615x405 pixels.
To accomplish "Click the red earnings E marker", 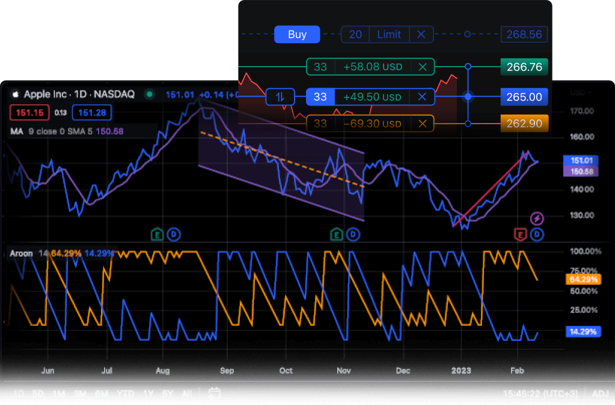I will pyautogui.click(x=521, y=234).
